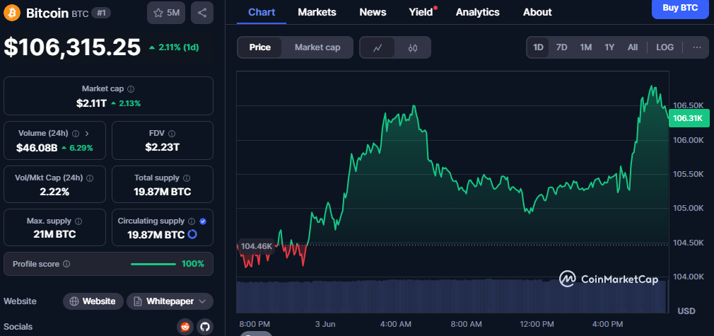The image size is (714, 336).
Task: Open the FDV info icon
Action: click(x=172, y=134)
